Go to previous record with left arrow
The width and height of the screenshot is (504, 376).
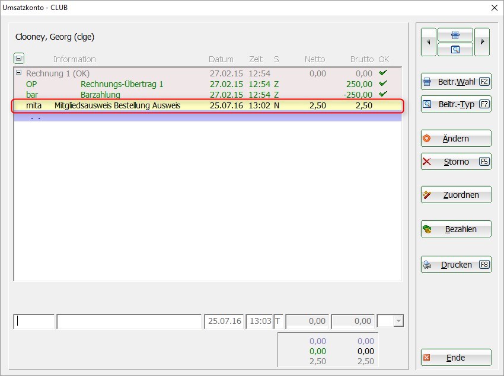click(429, 42)
